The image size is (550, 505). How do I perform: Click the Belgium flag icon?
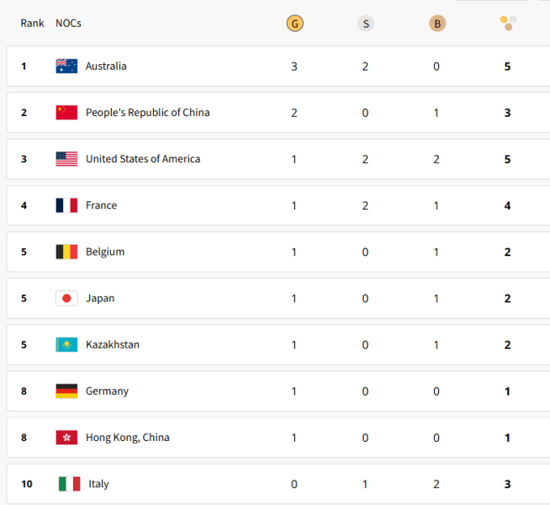[x=66, y=252]
